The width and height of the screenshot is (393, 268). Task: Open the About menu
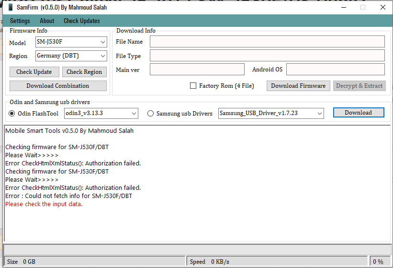point(47,21)
